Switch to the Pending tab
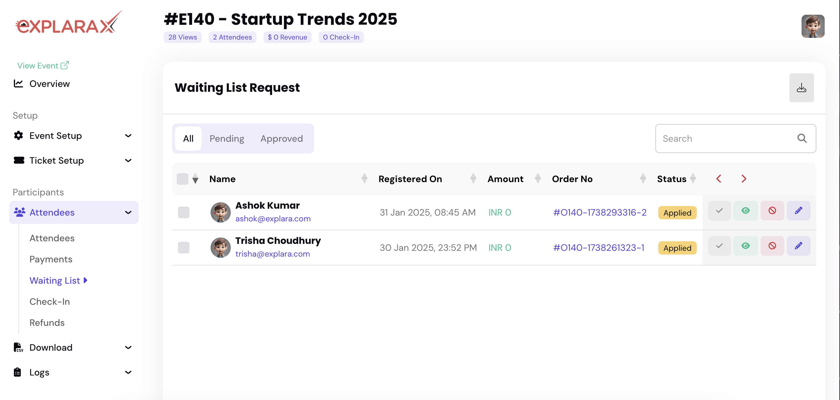The width and height of the screenshot is (840, 400). (x=227, y=139)
